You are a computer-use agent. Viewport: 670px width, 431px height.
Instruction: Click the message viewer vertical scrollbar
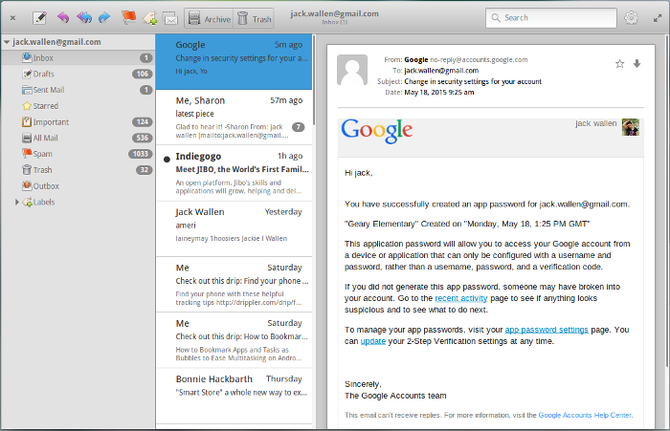tap(668, 201)
